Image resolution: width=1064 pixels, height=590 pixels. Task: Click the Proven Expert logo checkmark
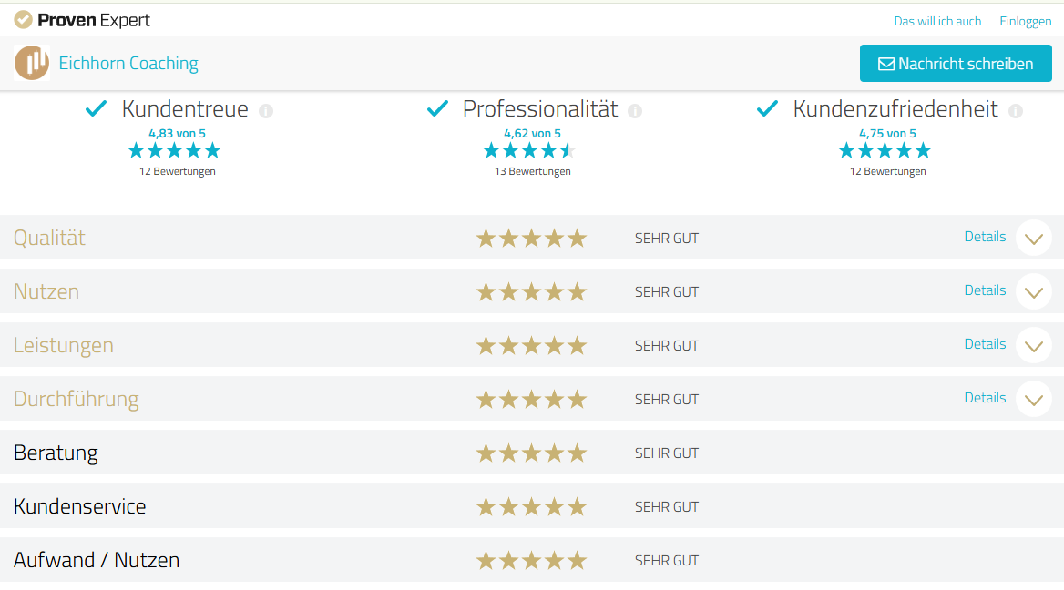(23, 19)
